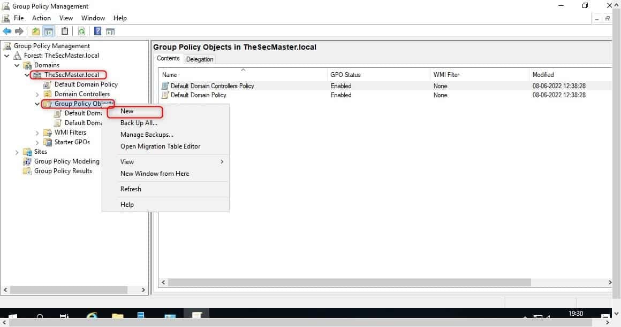This screenshot has height=327, width=621.
Task: Click the Forward arrow toolbar icon
Action: click(x=19, y=31)
